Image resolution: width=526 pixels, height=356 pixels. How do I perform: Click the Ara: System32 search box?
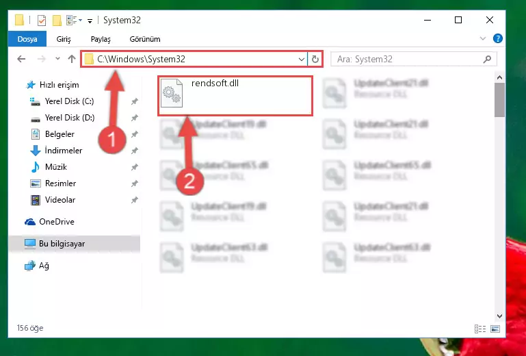click(x=414, y=60)
